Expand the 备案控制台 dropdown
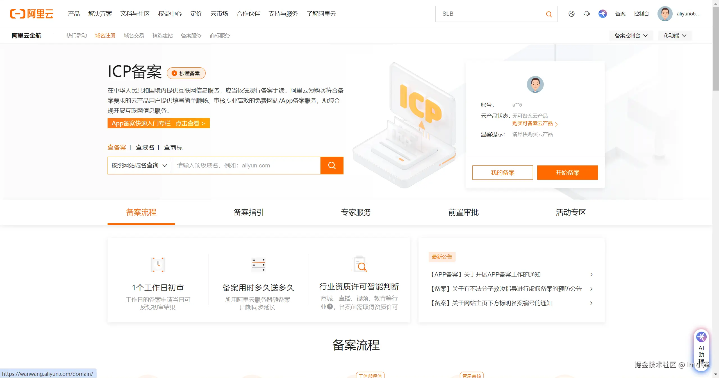The image size is (719, 378). click(631, 36)
